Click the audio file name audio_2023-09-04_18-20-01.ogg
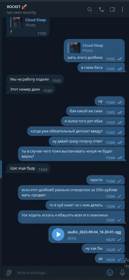The image size is (129, 280). 94,232
